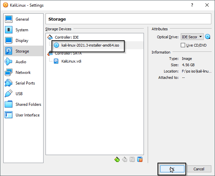Viewport: 215px width, 176px height.
Task: Click the remove selected attachment icon
Action: point(140,159)
